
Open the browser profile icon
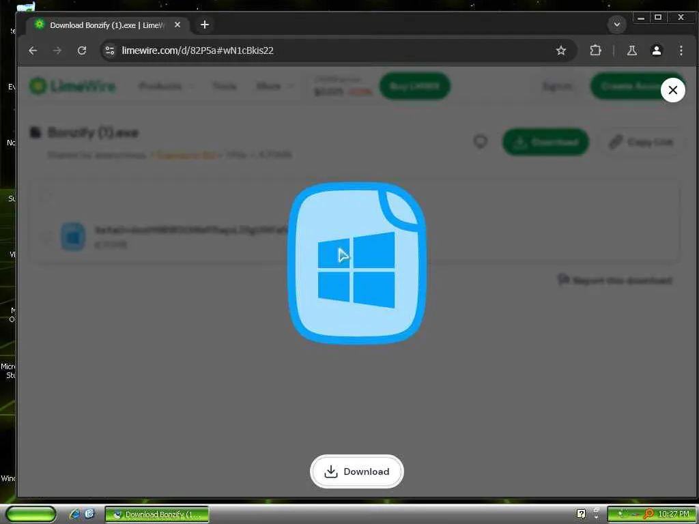tap(656, 50)
